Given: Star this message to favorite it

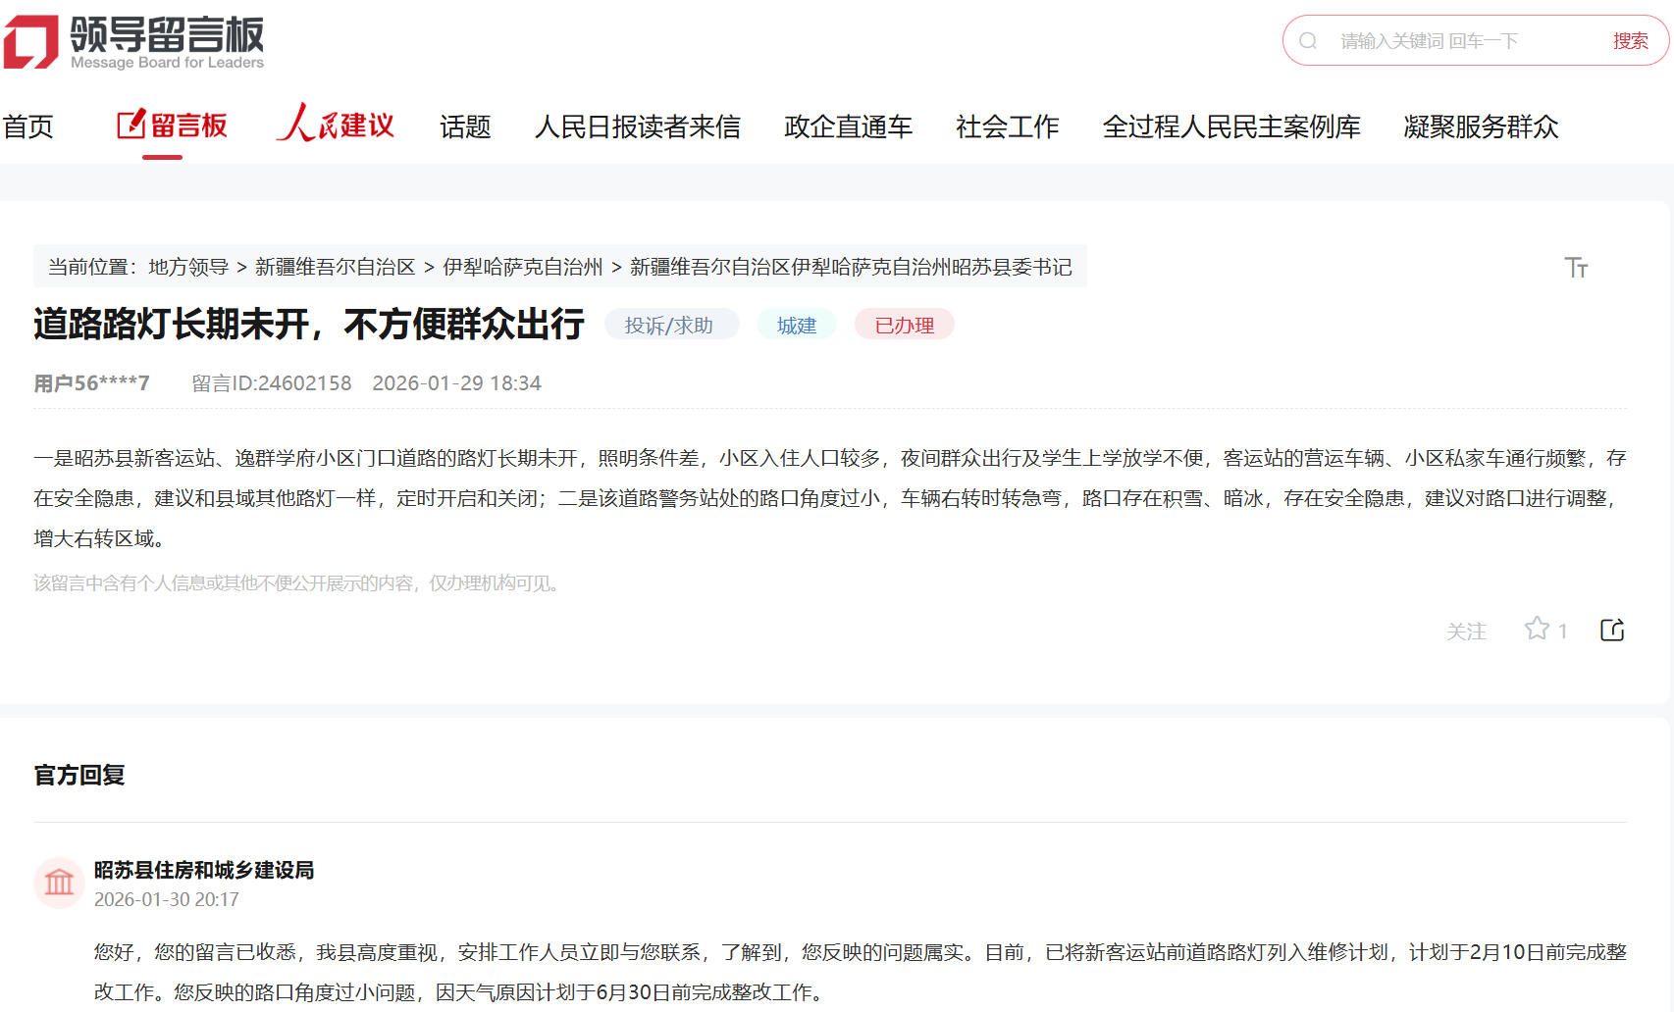Looking at the screenshot, I should point(1537,630).
